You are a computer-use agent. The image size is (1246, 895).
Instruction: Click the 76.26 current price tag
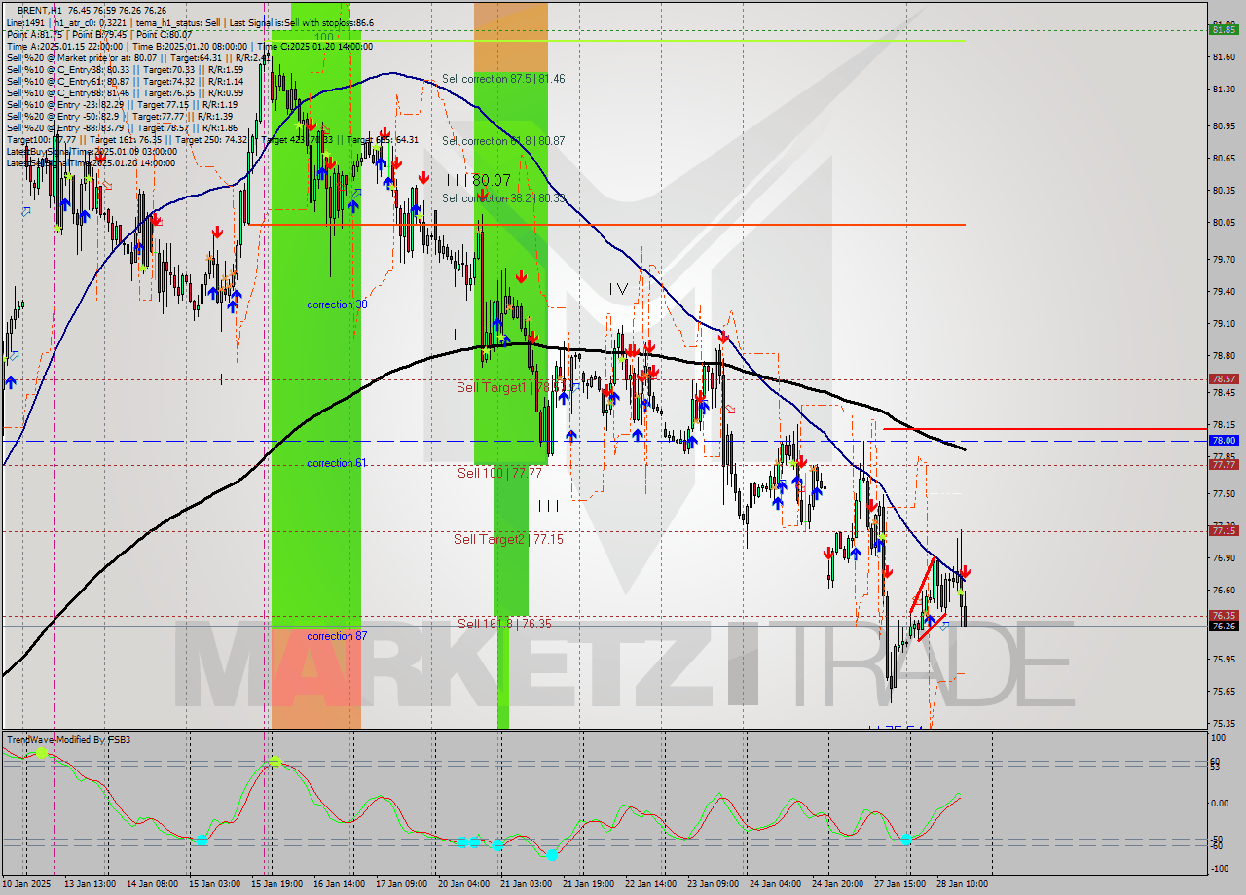1224,626
